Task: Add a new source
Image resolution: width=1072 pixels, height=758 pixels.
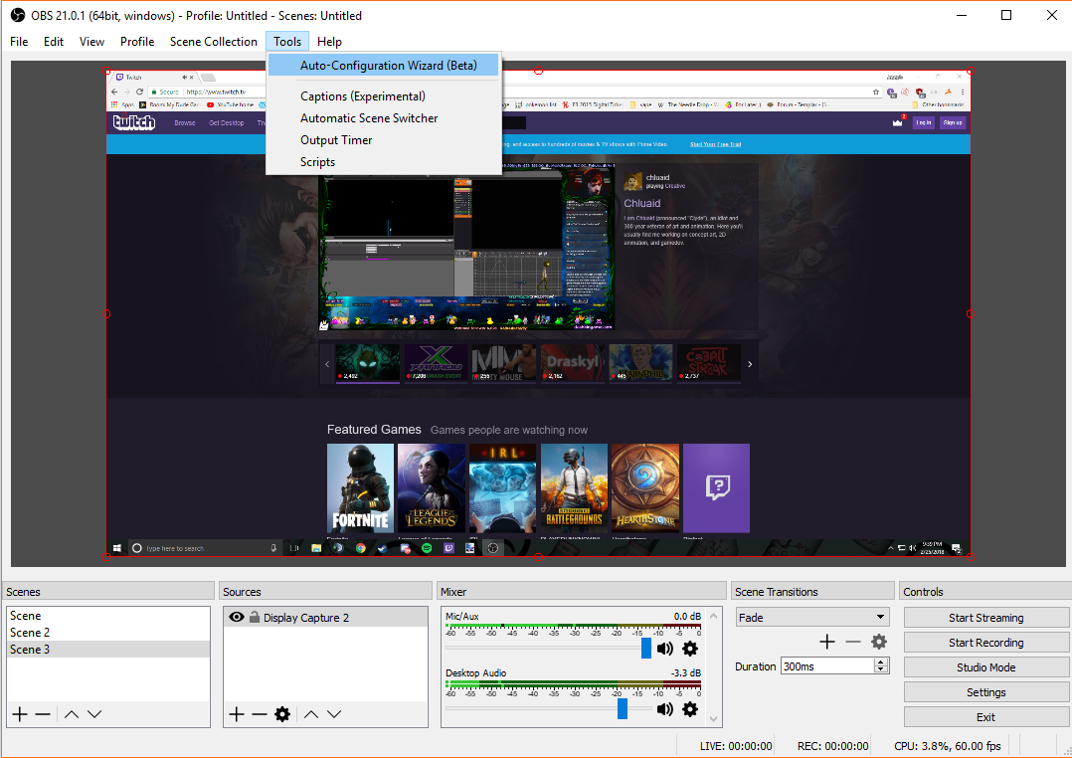Action: (236, 714)
